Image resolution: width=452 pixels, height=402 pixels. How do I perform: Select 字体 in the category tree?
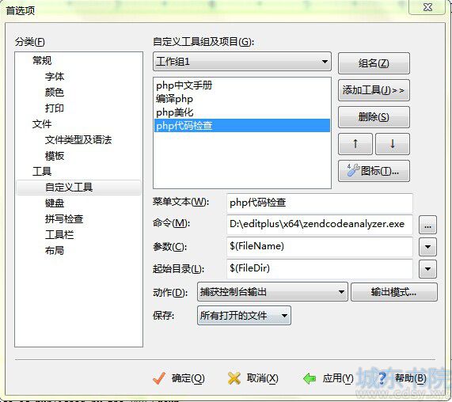[55, 77]
